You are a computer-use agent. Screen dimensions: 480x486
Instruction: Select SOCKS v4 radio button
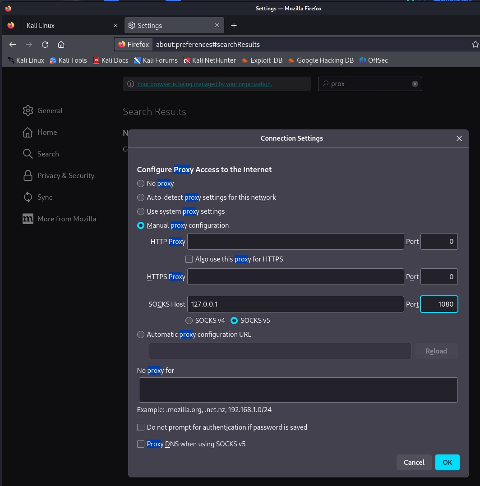189,321
